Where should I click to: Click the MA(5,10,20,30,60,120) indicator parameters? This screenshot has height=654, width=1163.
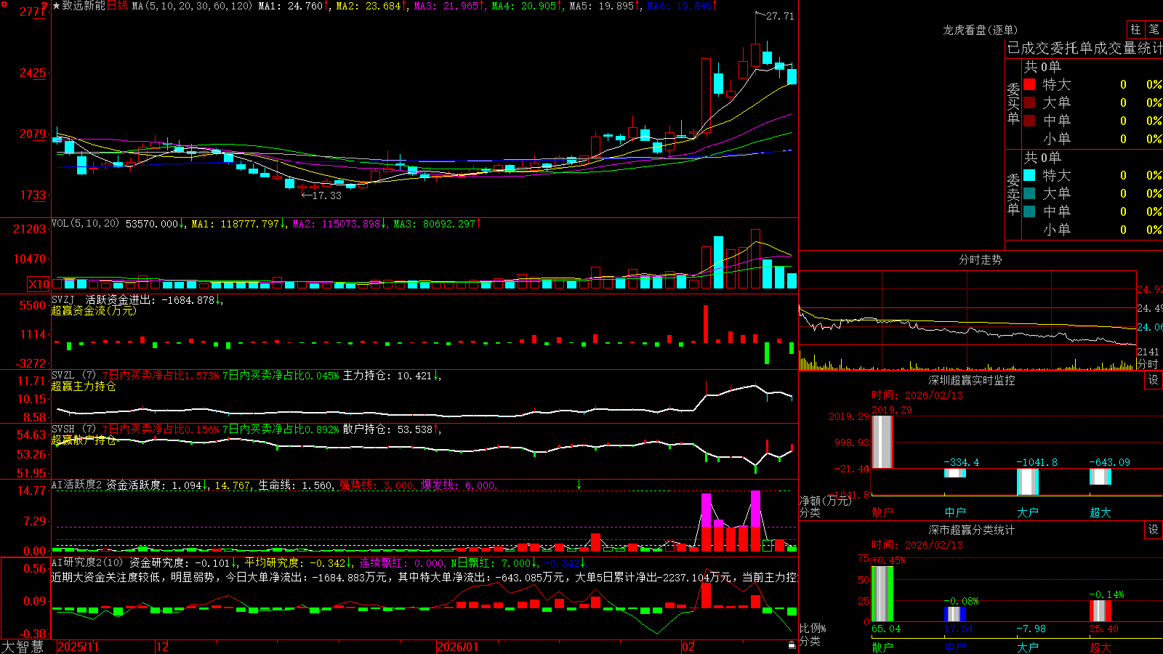192,6
